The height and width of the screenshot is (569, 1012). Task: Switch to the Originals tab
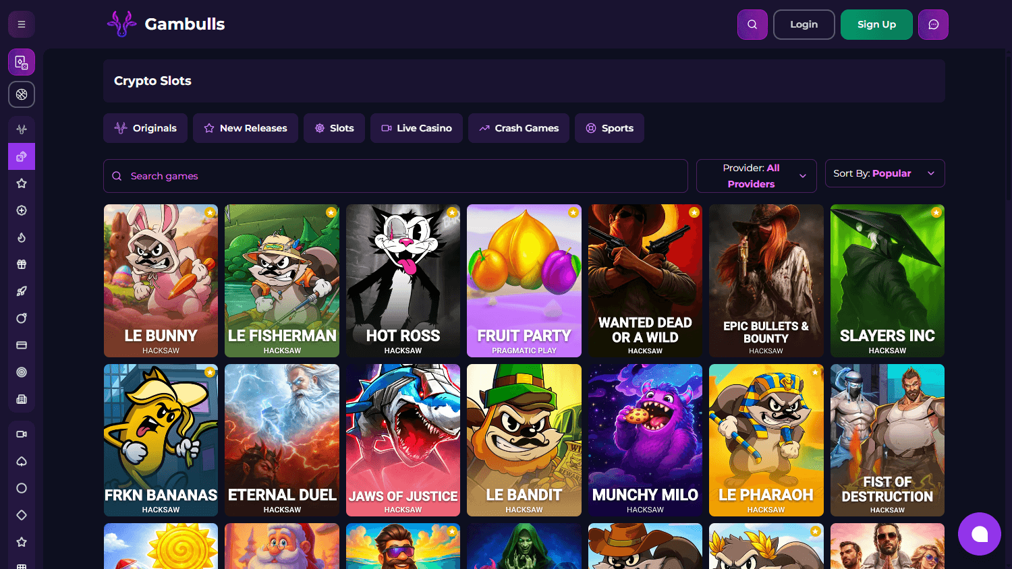point(145,128)
